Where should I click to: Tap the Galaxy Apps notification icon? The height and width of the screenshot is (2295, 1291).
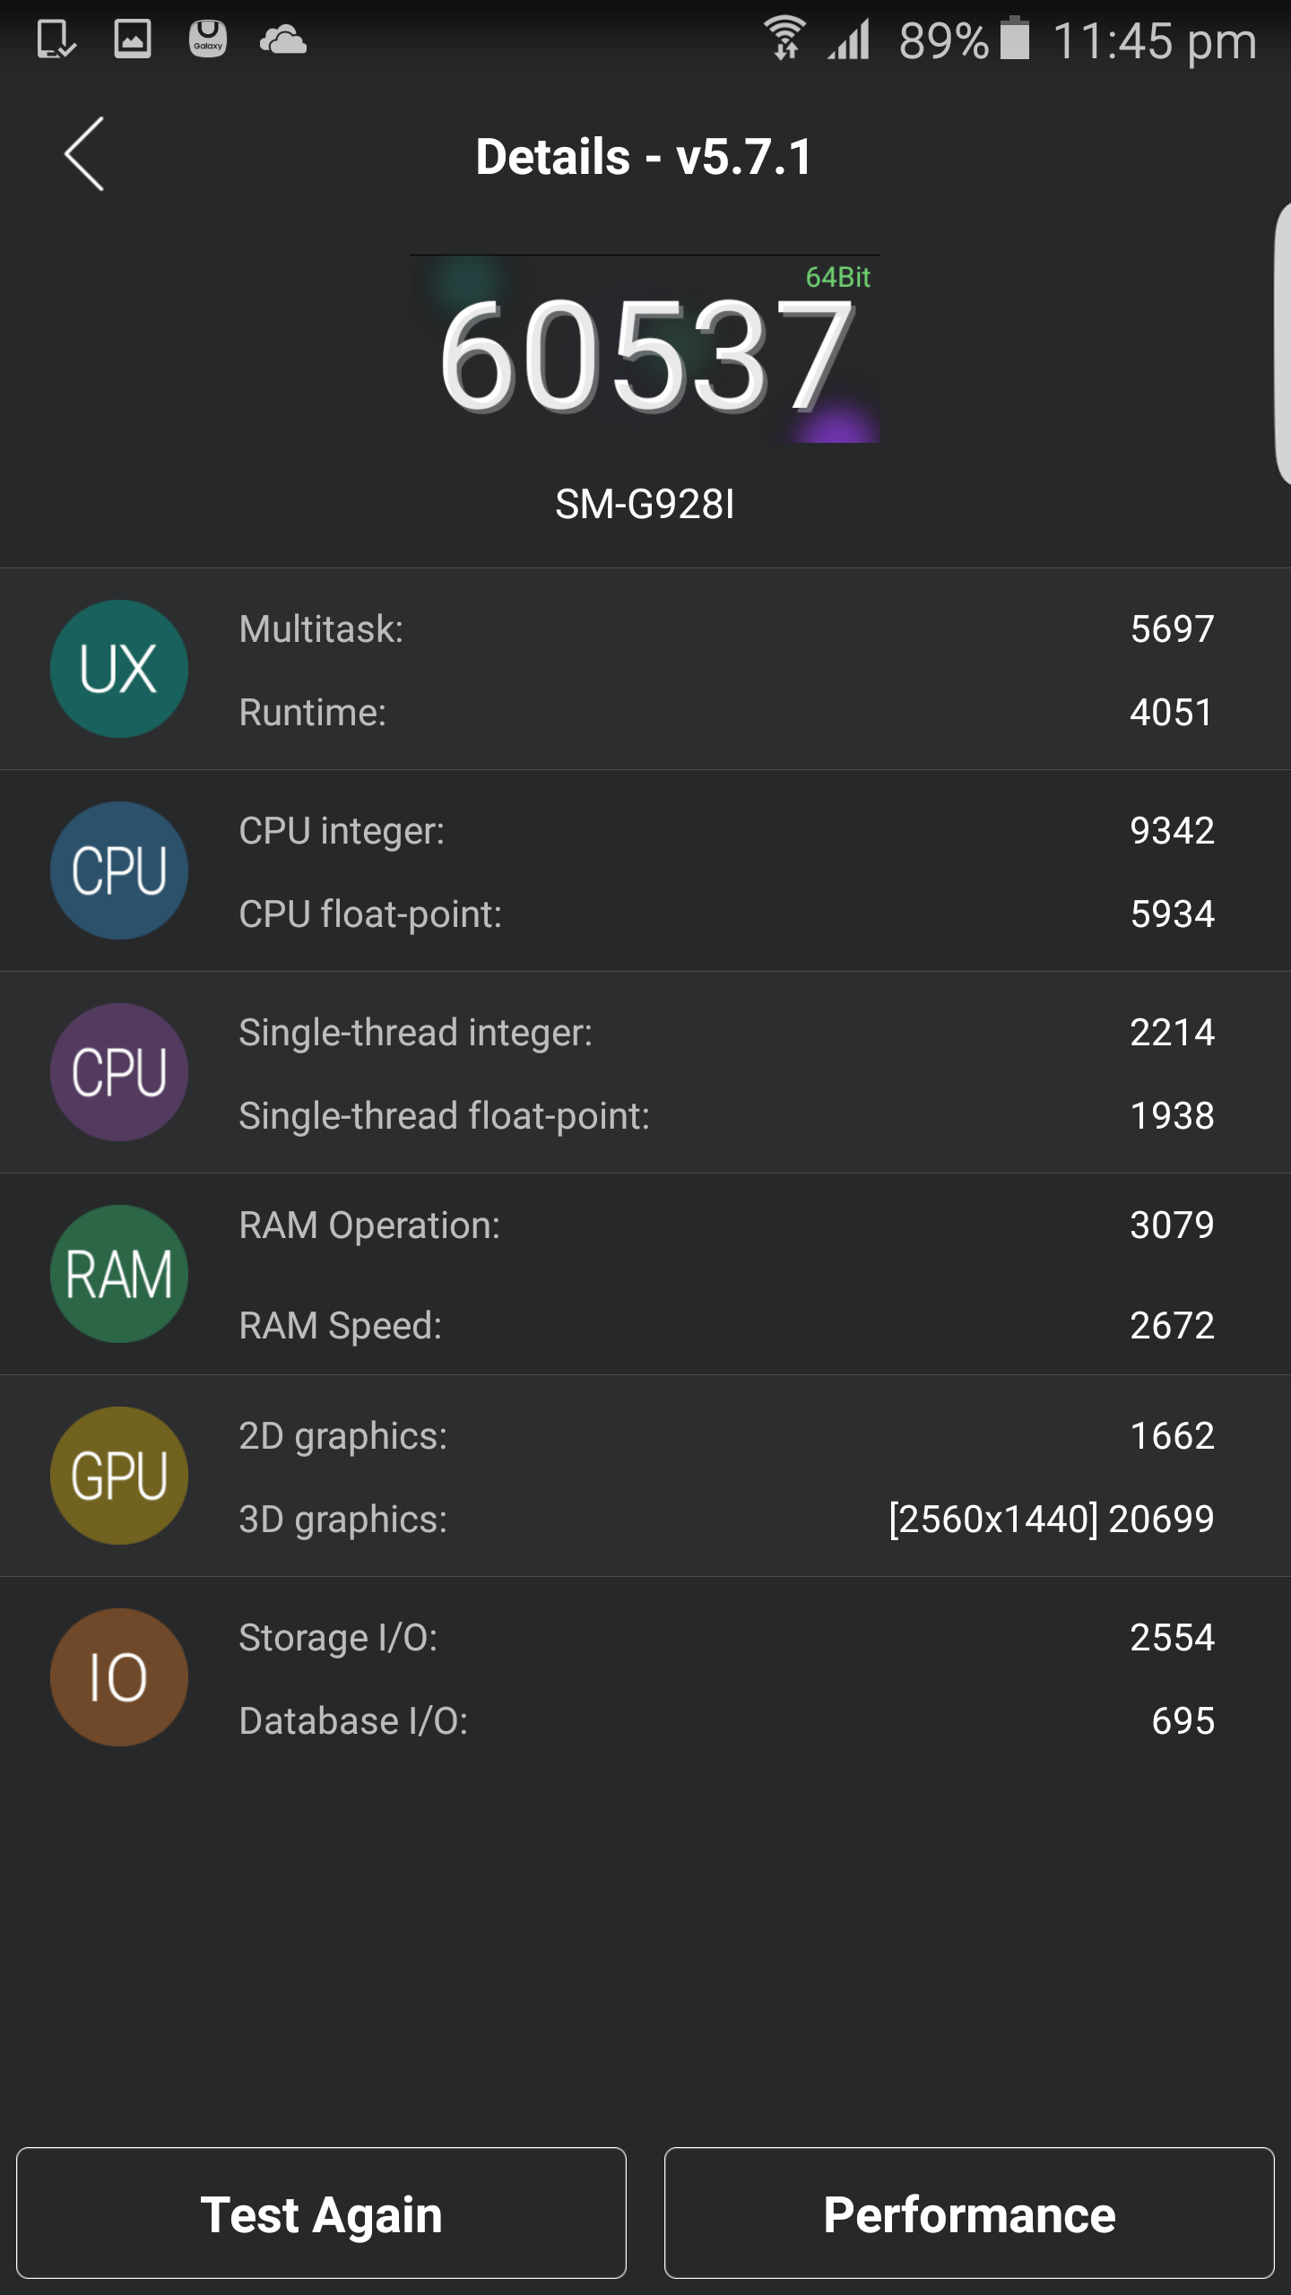pos(208,39)
